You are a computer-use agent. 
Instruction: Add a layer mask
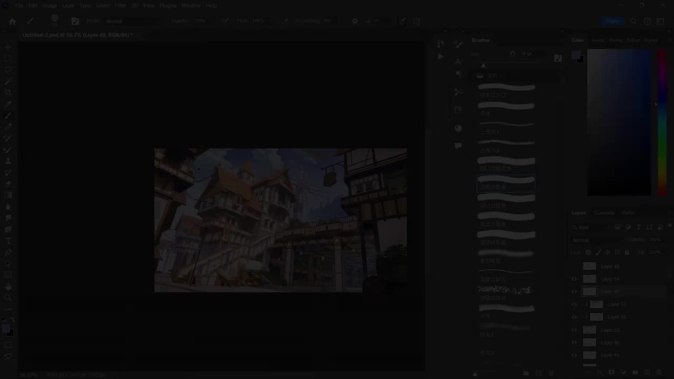tap(611, 373)
